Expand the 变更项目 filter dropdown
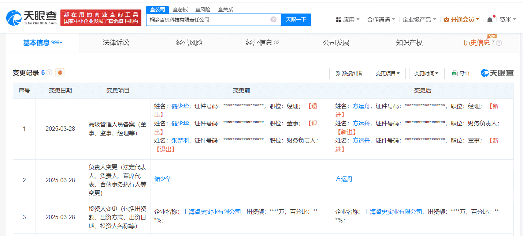The height and width of the screenshot is (236, 523). click(388, 73)
